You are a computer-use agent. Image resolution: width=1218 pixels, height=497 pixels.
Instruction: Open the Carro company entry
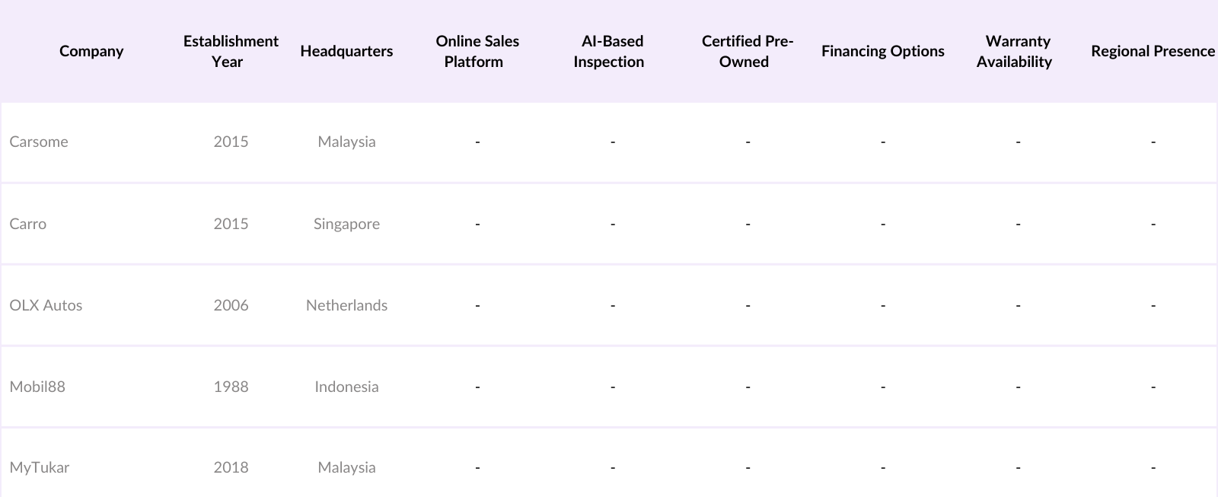[x=28, y=224]
